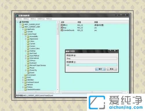
Task: Click the Beep string value icon
Action: pyautogui.click(x=62, y=28)
